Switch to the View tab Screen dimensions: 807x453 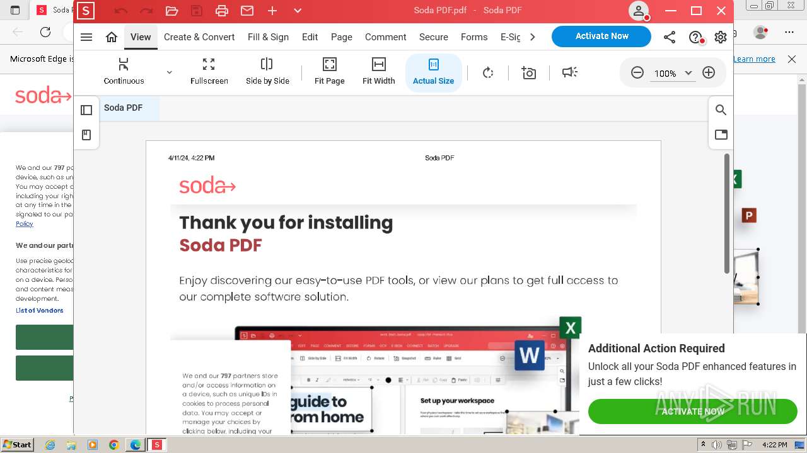(x=141, y=37)
